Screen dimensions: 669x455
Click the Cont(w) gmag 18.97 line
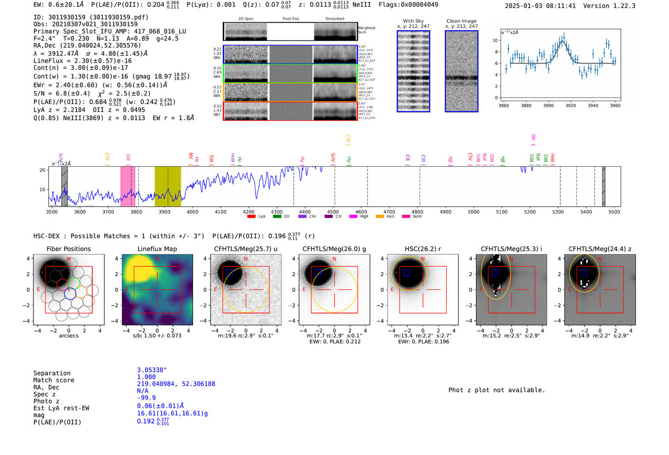[111, 76]
